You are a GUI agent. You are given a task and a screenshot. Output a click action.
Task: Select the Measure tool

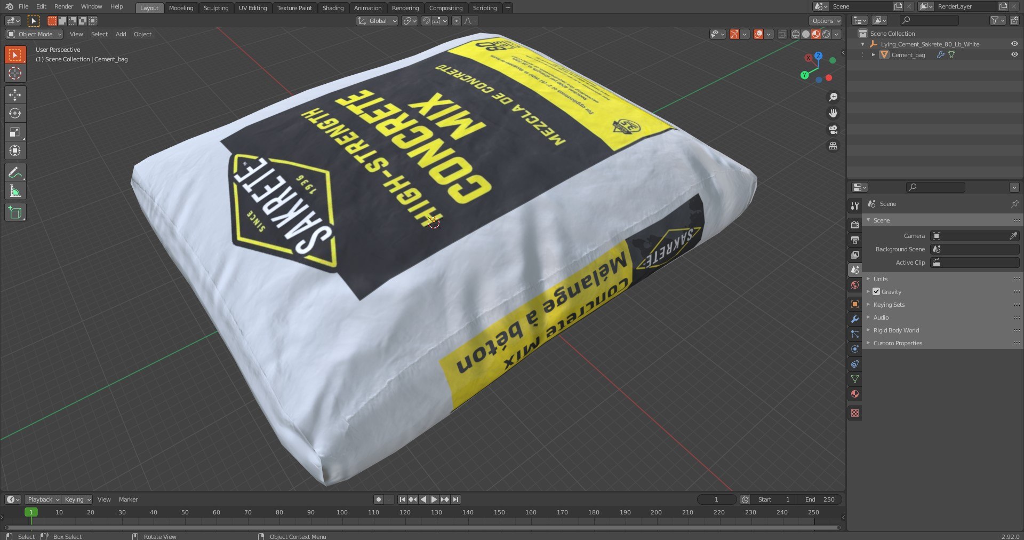(15, 191)
